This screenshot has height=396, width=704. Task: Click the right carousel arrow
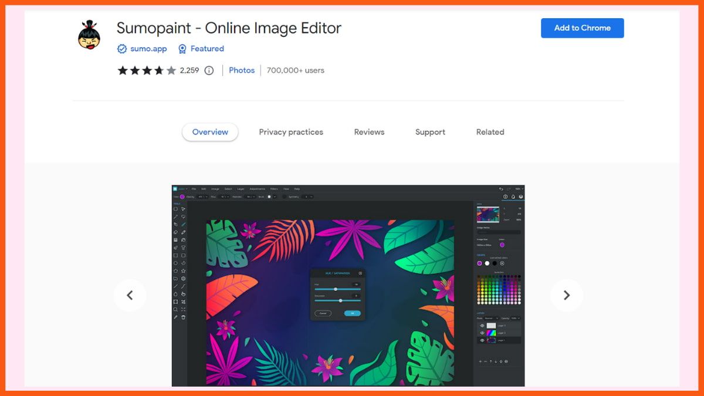567,295
